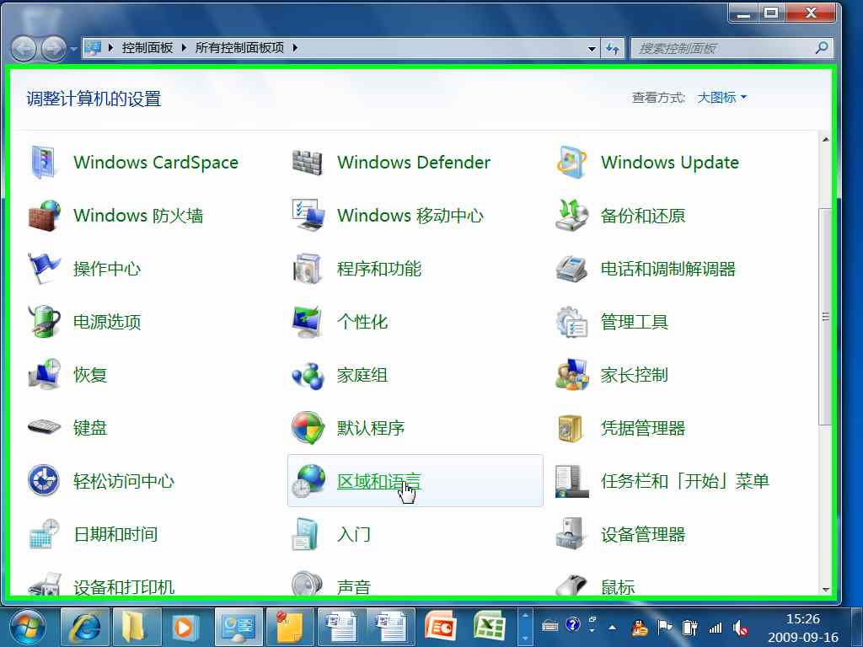Open Windows 防火墙 firewall settings
Screen dimensions: 863x647
click(x=115, y=215)
